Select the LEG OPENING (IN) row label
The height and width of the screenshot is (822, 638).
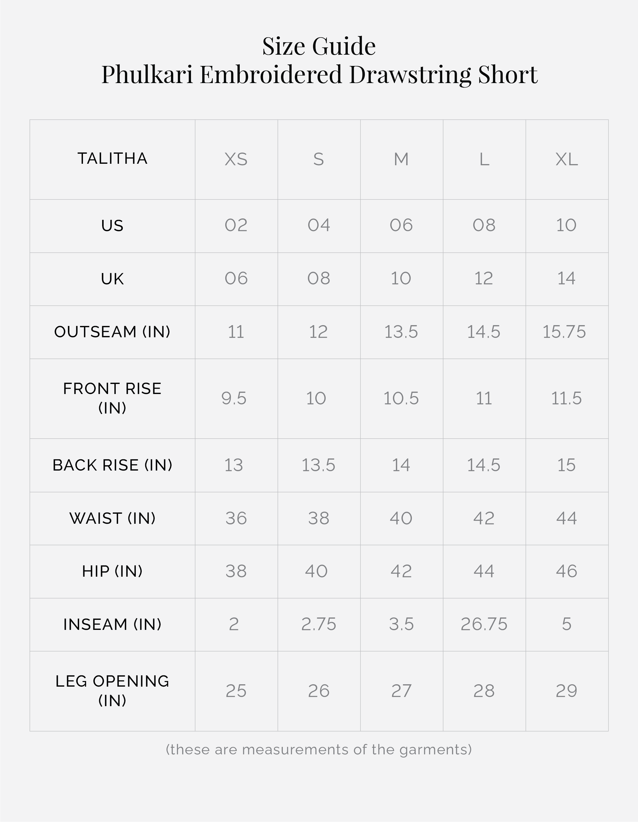click(x=112, y=691)
